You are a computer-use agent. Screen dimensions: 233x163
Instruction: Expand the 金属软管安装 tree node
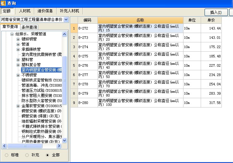pos(18,106)
